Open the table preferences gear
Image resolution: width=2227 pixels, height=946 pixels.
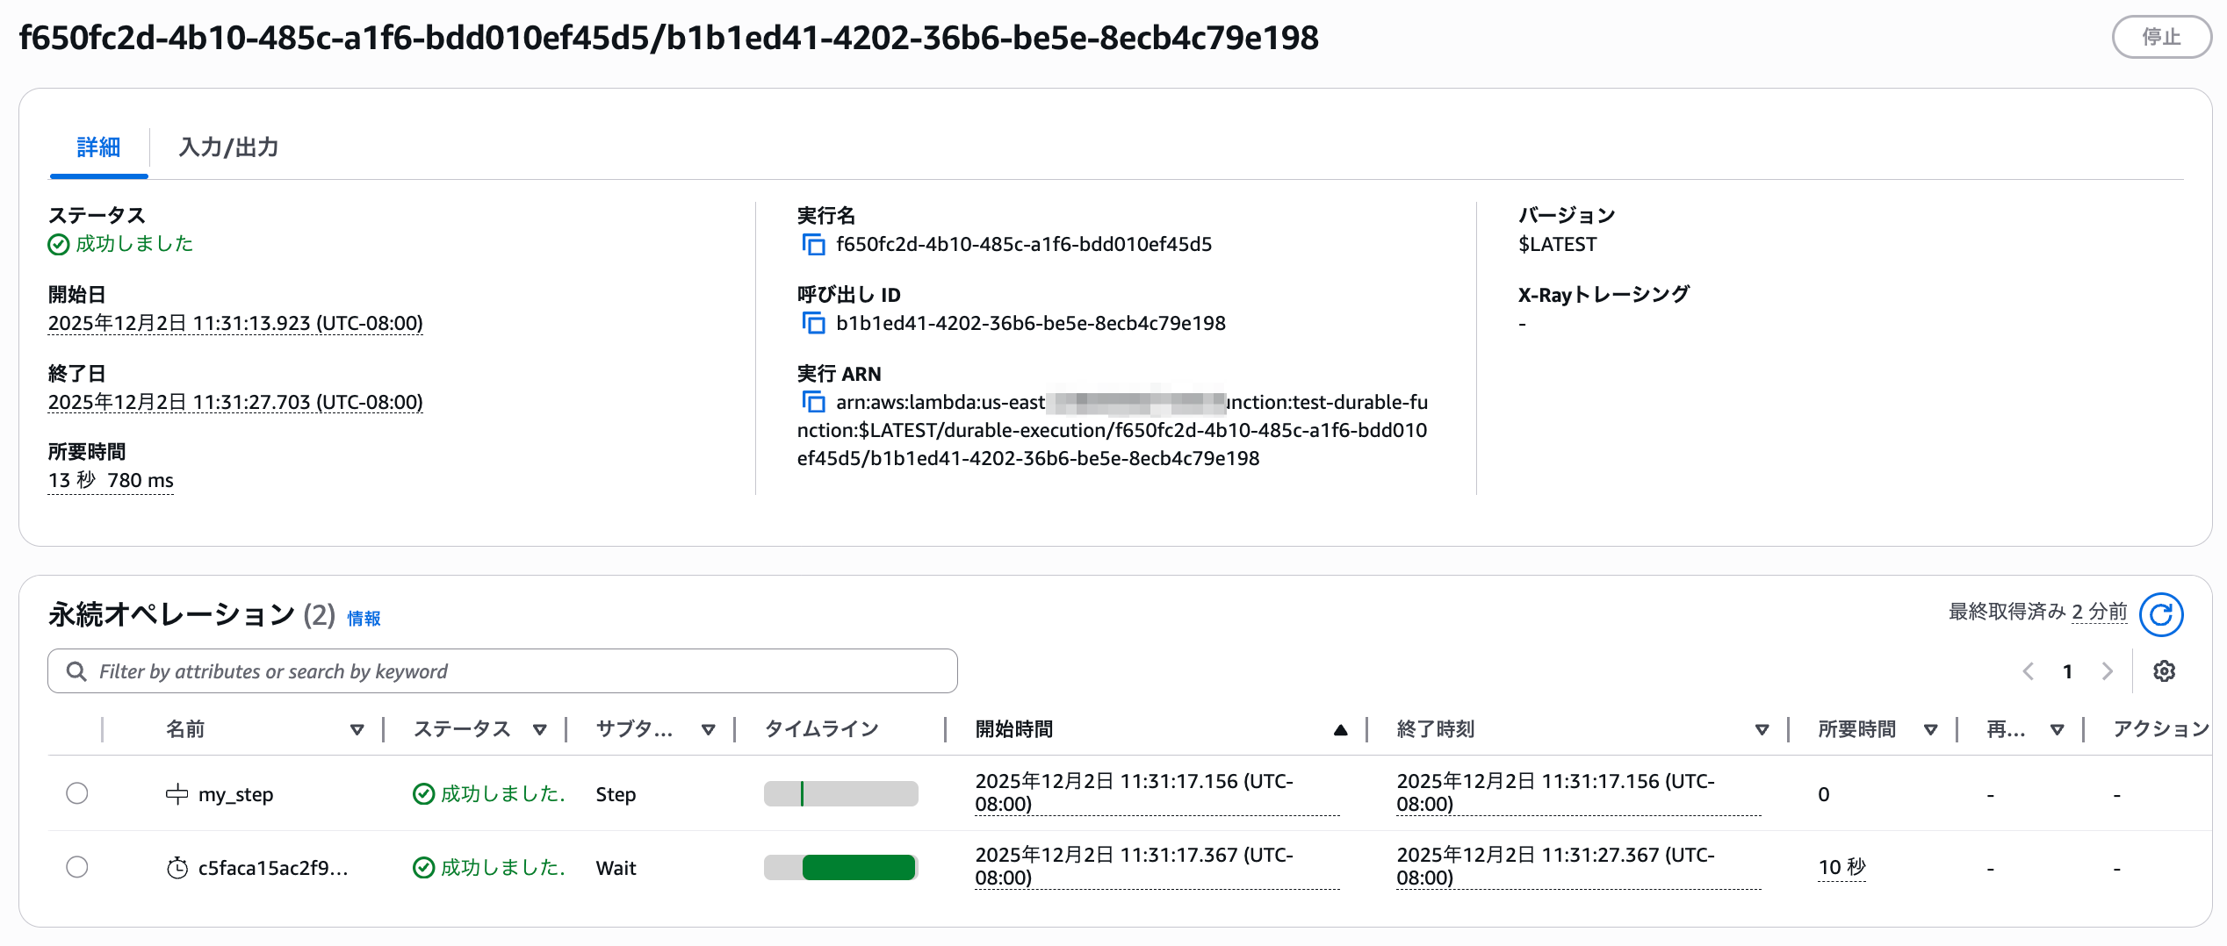click(2165, 670)
